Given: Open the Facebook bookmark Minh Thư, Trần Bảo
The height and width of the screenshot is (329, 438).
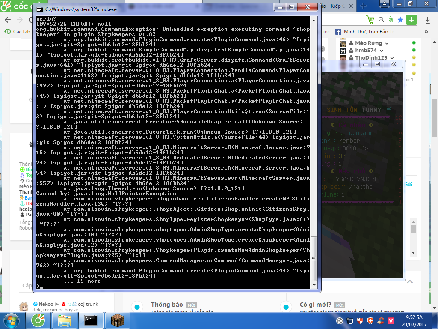Looking at the screenshot, I should click(364, 32).
